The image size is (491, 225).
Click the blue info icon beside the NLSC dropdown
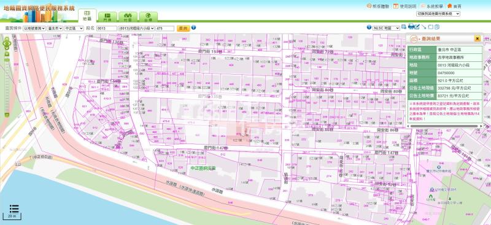(369, 27)
